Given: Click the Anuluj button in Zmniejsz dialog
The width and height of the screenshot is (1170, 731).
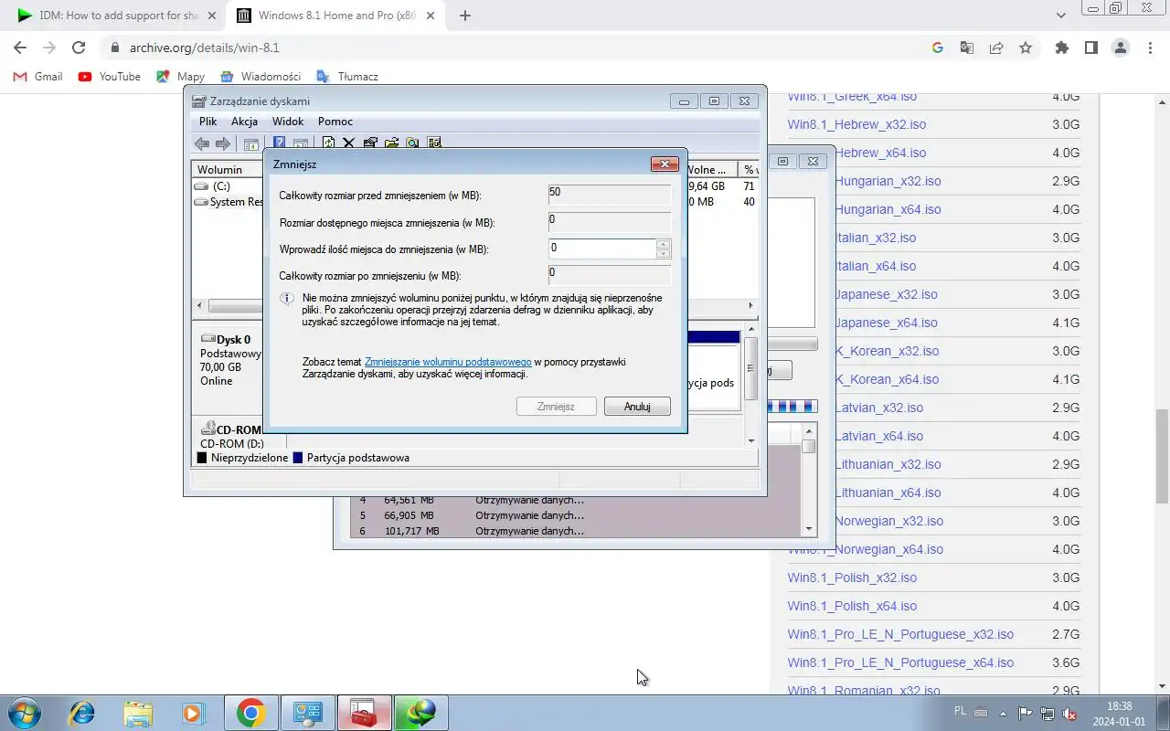Looking at the screenshot, I should pyautogui.click(x=637, y=407).
